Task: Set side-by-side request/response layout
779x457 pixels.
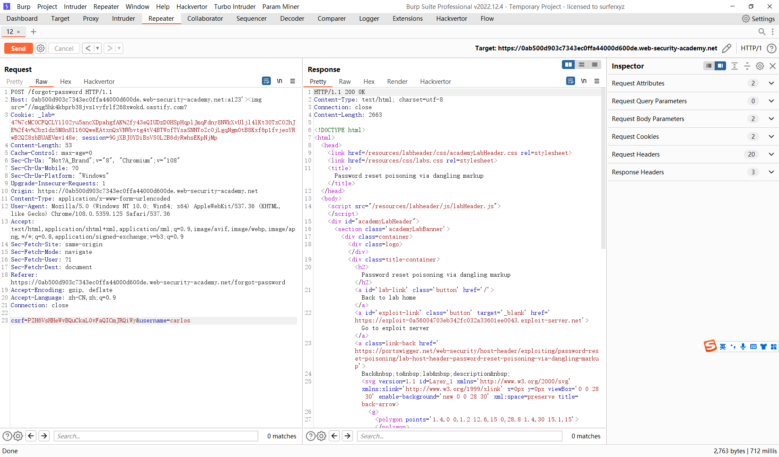Action: [x=568, y=65]
